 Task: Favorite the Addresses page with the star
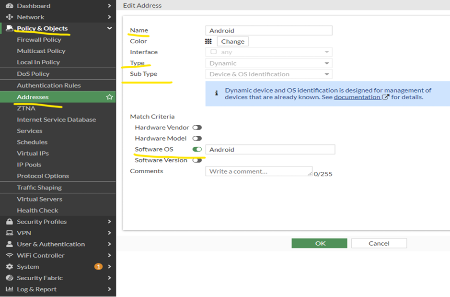coord(109,97)
